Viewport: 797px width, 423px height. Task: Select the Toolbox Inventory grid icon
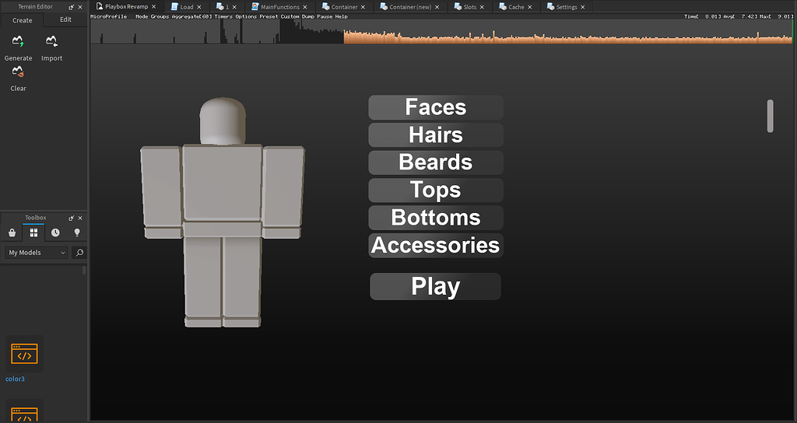click(x=33, y=232)
